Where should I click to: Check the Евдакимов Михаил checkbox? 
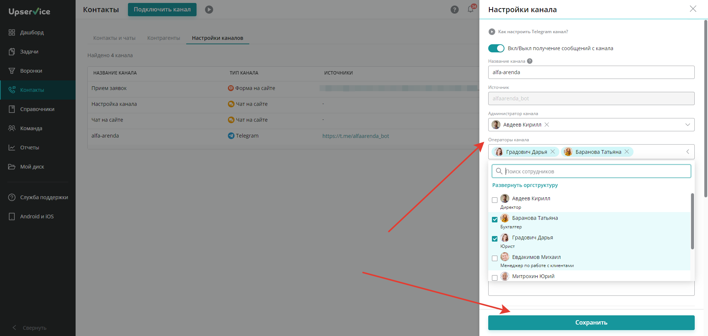pos(495,259)
